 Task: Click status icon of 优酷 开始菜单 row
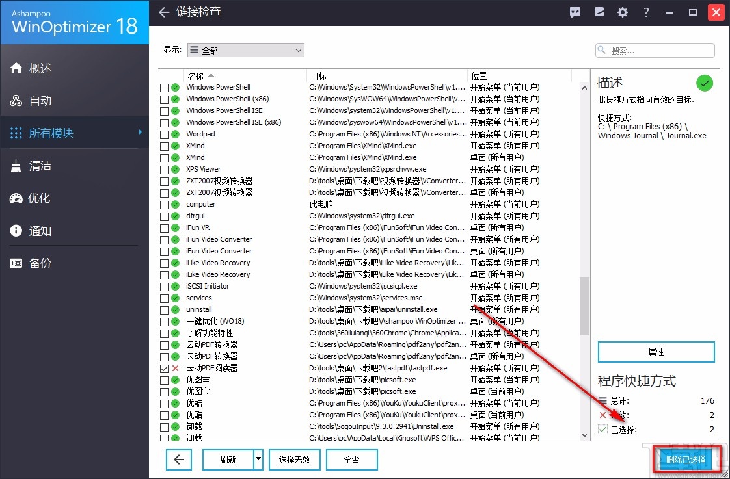(175, 403)
